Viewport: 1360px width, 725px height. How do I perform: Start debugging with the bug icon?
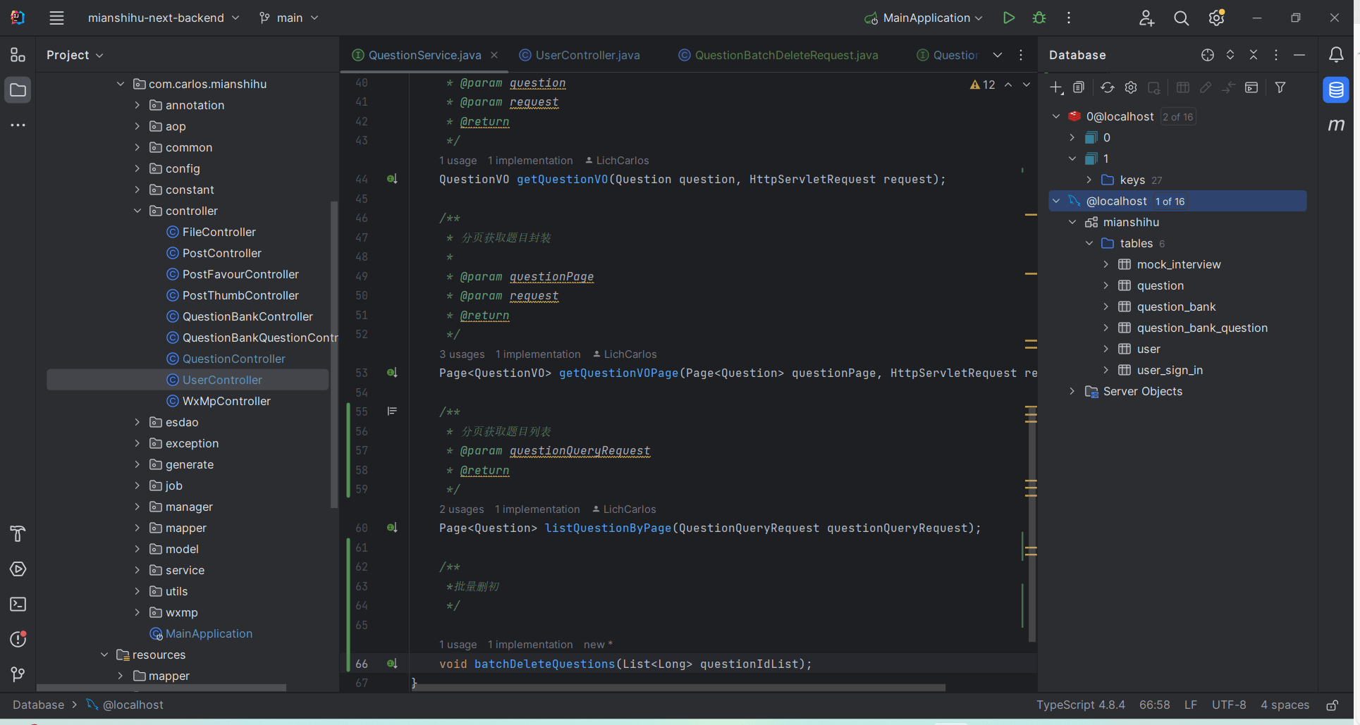(x=1039, y=18)
